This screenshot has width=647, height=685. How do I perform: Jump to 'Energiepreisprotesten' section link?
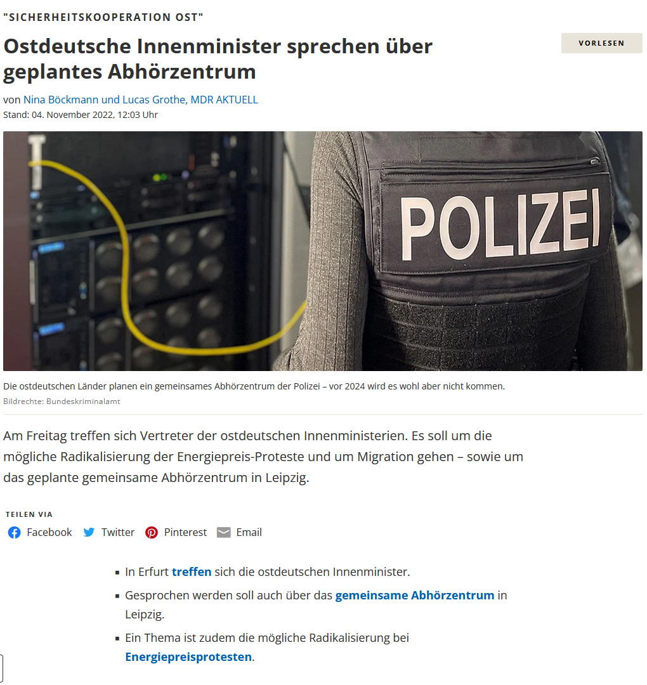(188, 657)
